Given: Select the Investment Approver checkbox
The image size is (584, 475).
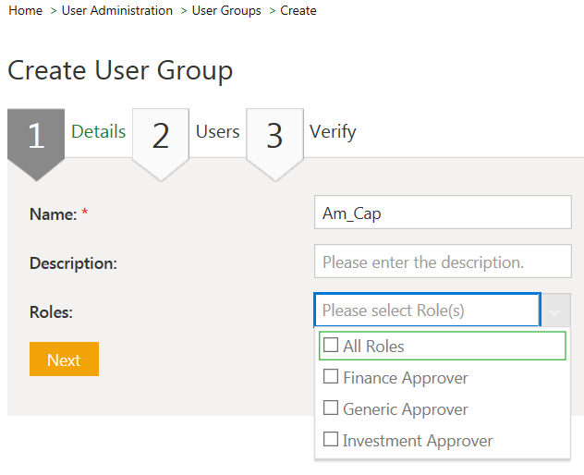Looking at the screenshot, I should click(331, 440).
